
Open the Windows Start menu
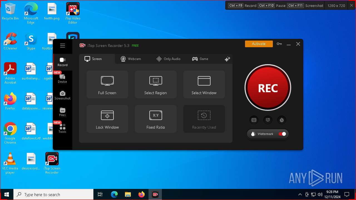pos(7,194)
